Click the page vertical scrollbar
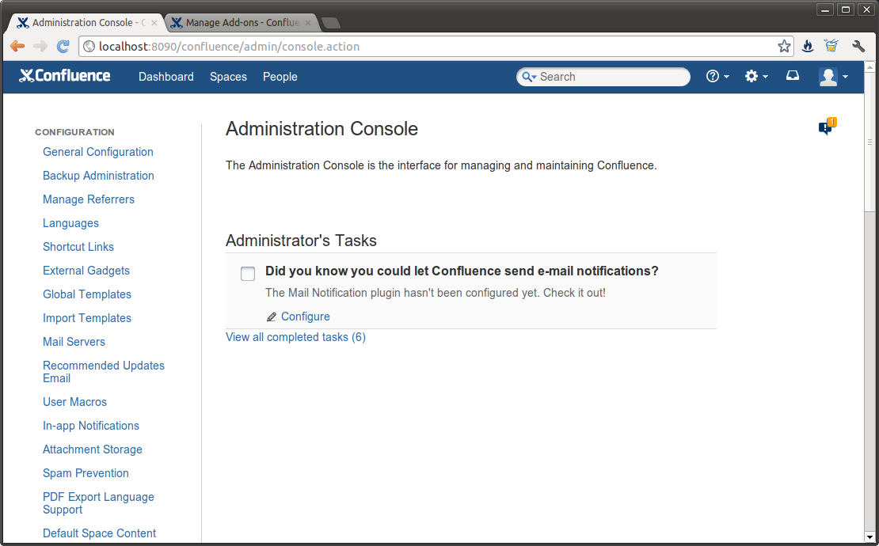879x546 pixels. (869, 317)
